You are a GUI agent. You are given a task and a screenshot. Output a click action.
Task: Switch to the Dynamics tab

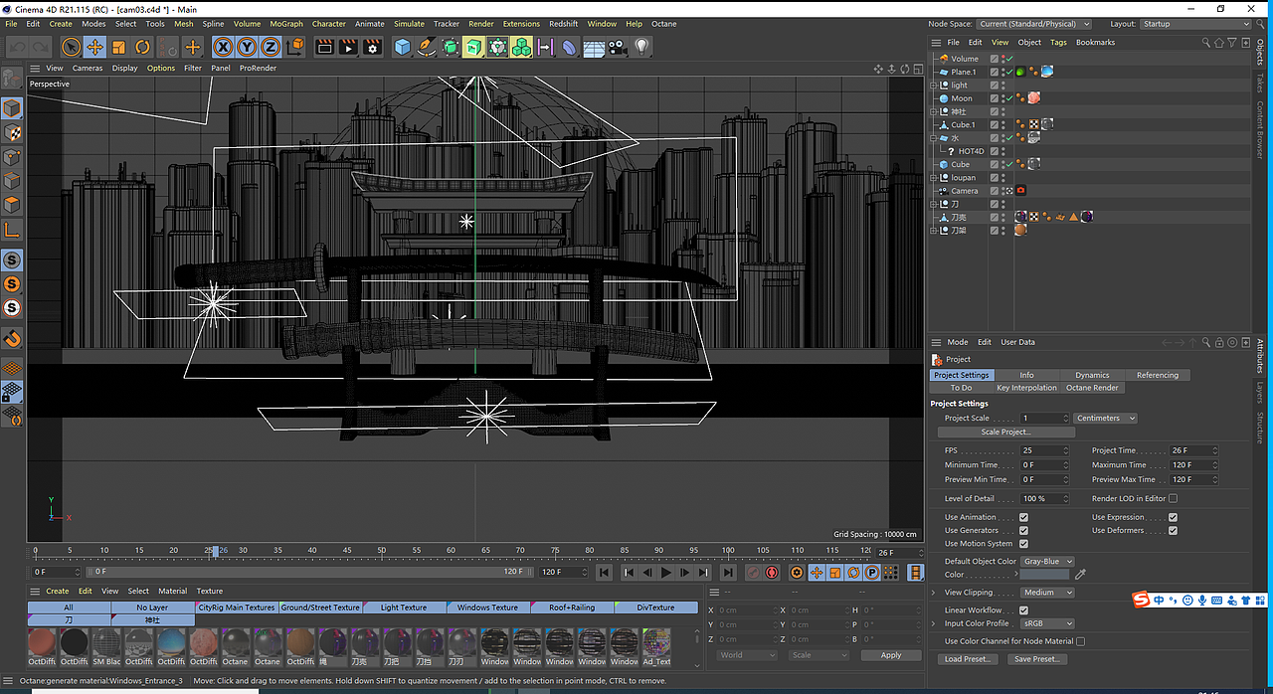(1092, 375)
